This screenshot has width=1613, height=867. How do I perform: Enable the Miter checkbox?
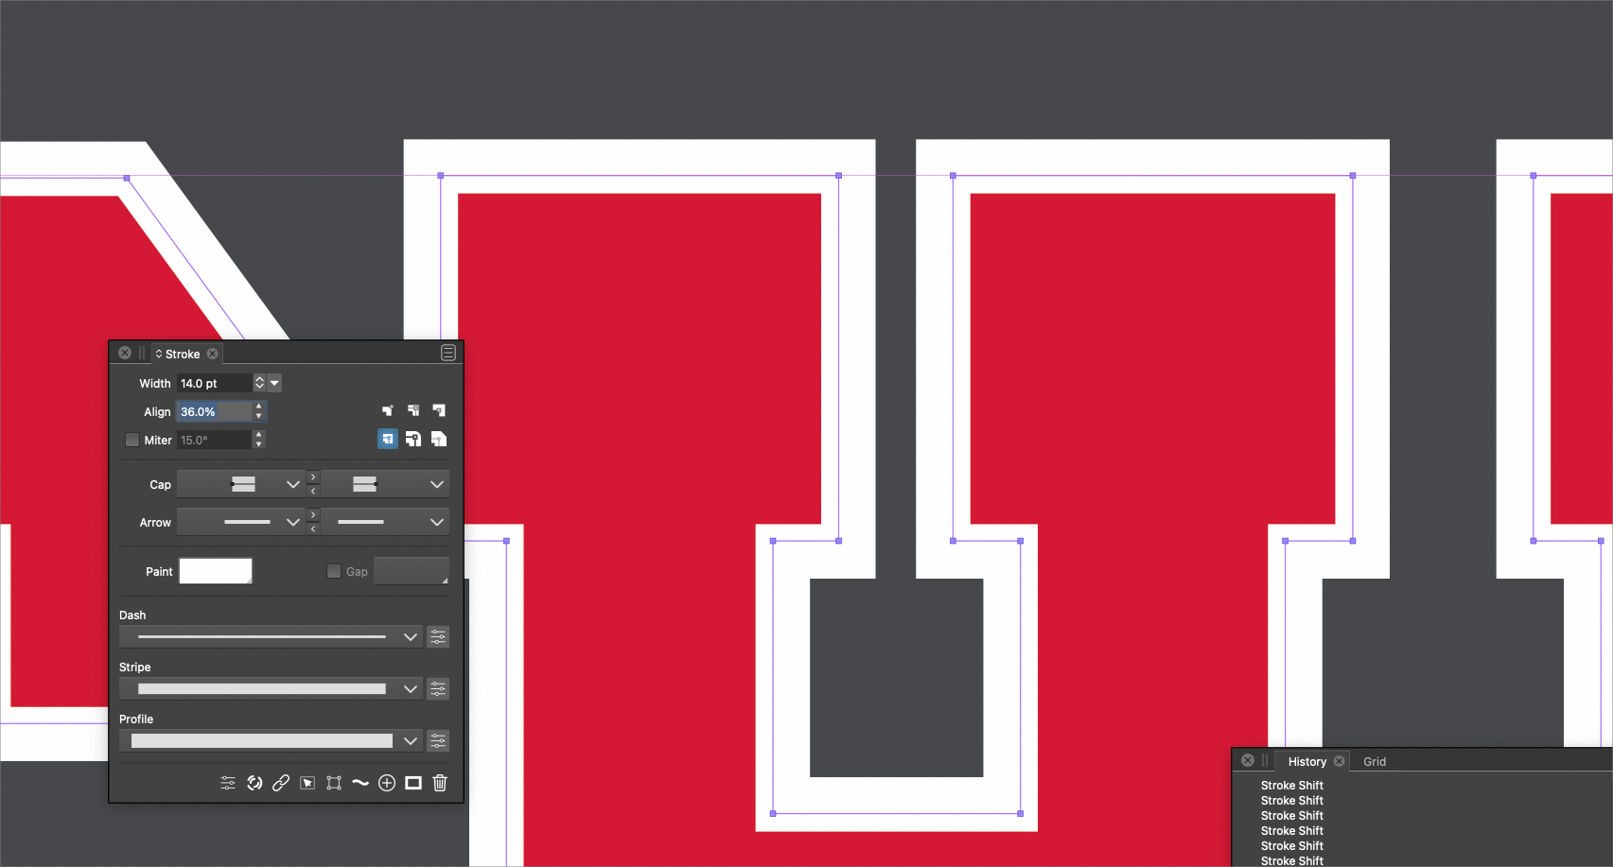(x=132, y=440)
